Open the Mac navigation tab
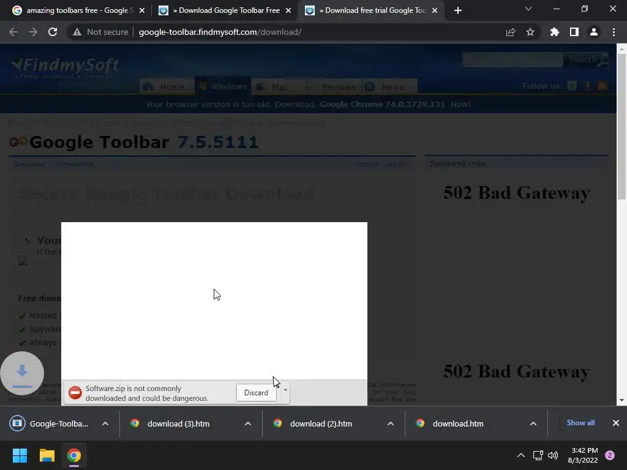Viewport: 627px width, 470px height. 279,87
